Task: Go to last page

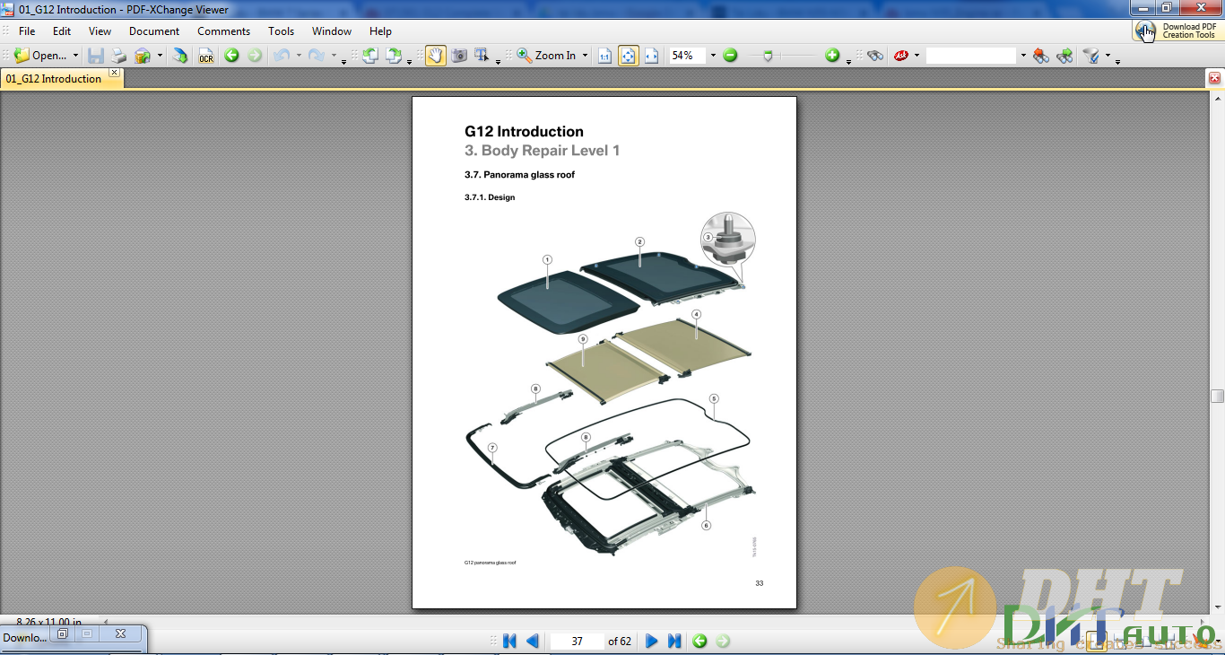Action: click(674, 641)
